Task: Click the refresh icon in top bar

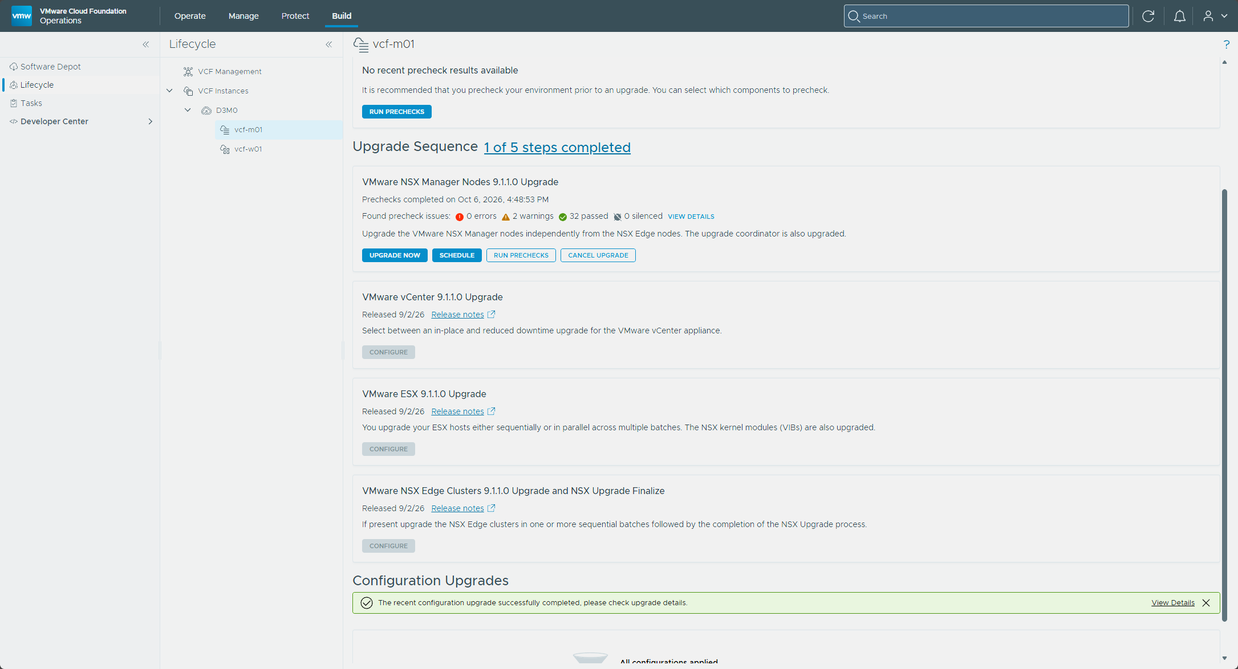Action: [1148, 16]
